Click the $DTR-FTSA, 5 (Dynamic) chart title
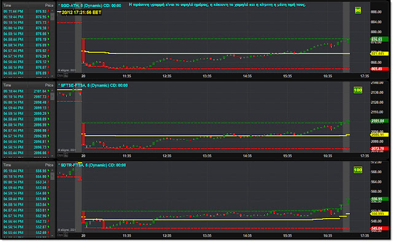393x242 pixels. [92, 165]
